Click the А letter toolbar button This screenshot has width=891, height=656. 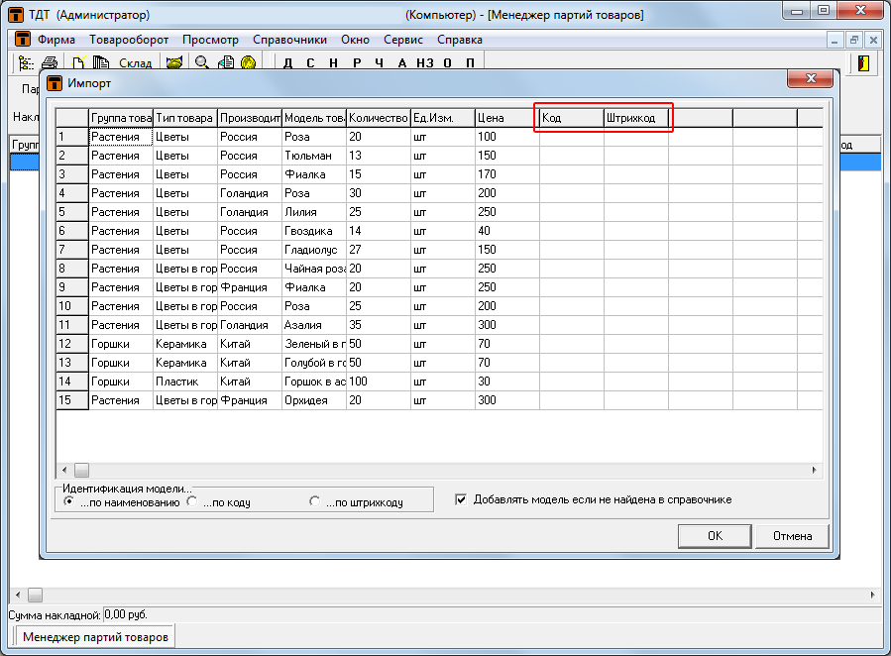click(x=402, y=63)
